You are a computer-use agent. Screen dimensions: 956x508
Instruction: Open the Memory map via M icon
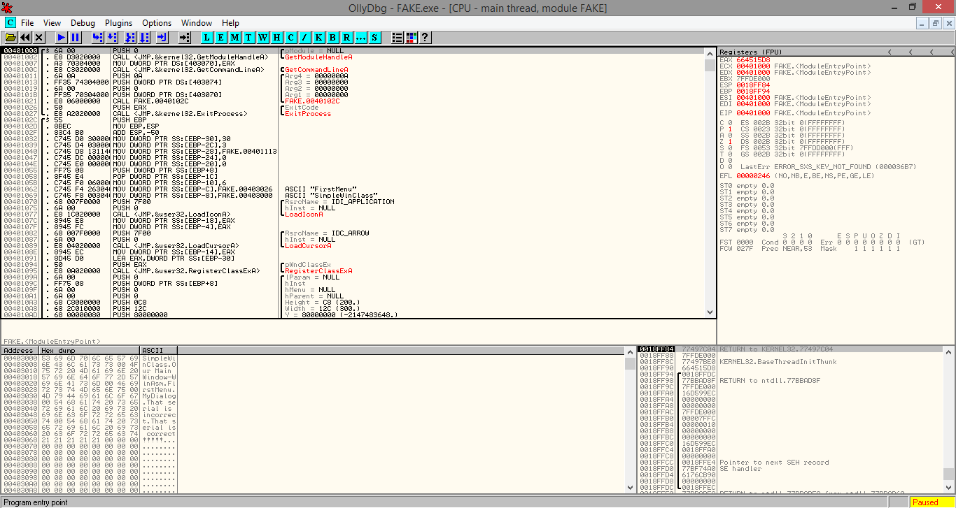(x=235, y=37)
